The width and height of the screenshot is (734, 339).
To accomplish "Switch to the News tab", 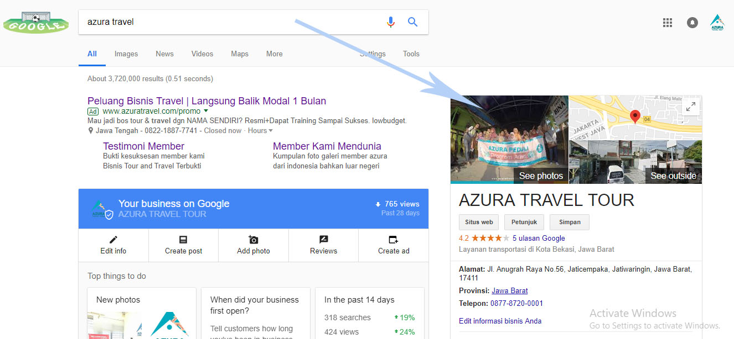I will pyautogui.click(x=164, y=54).
